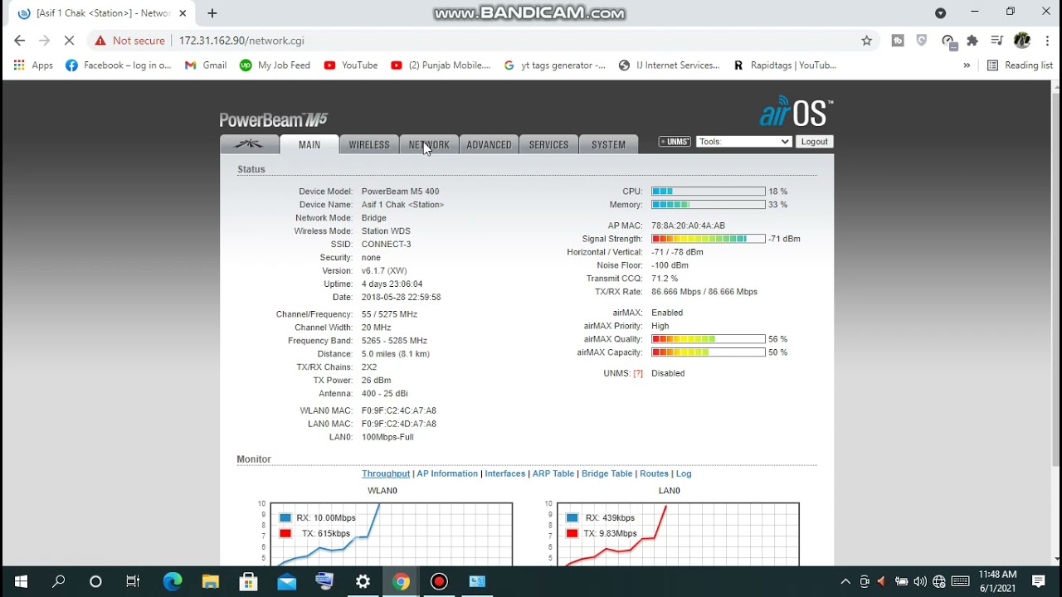Open the My Job Feed bookmark
Screen dimensions: 1062x597
pyautogui.click(x=275, y=66)
